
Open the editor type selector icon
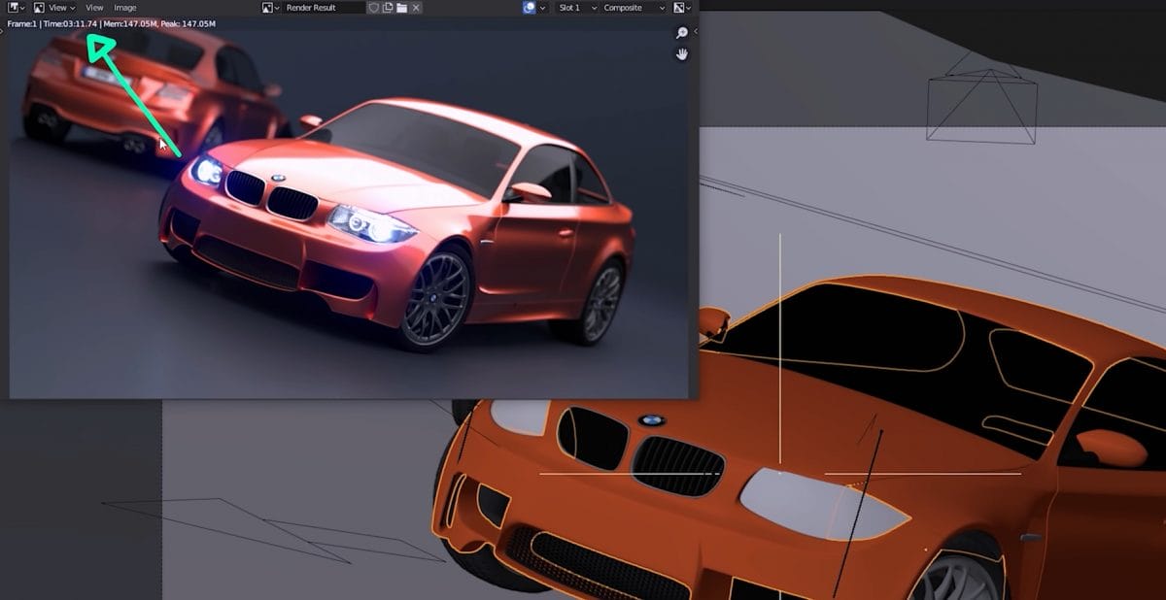(x=16, y=8)
